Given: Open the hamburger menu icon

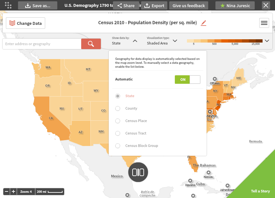Looking at the screenshot, I should 264,23.
